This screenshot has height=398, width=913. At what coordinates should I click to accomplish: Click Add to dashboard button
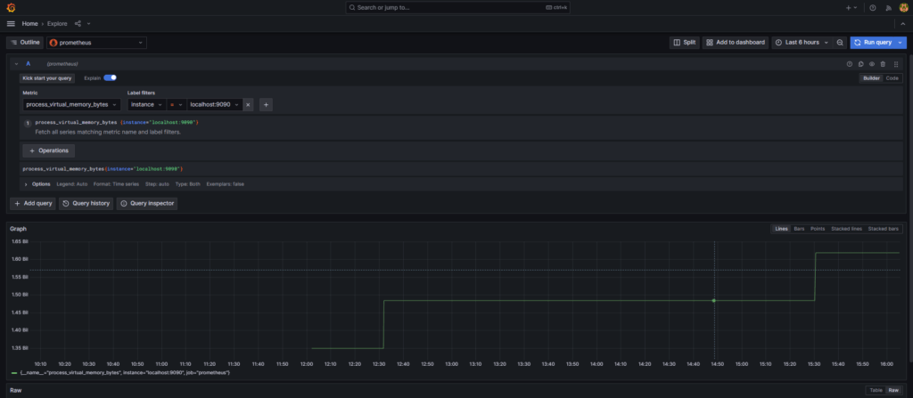click(x=736, y=43)
